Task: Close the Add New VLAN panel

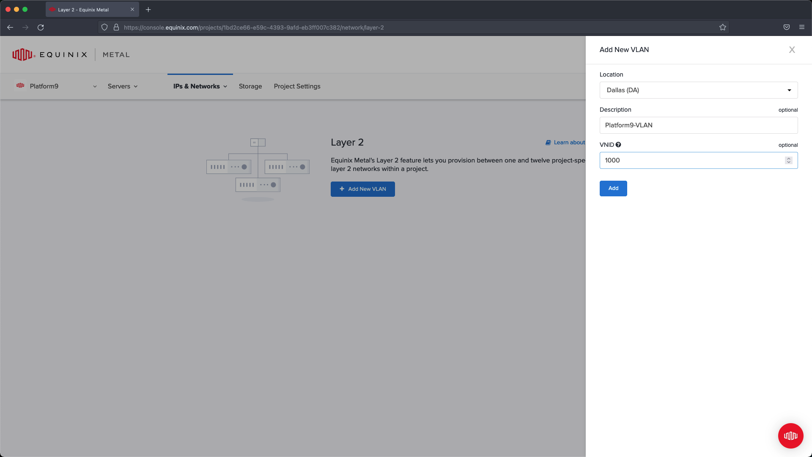Action: (x=792, y=50)
